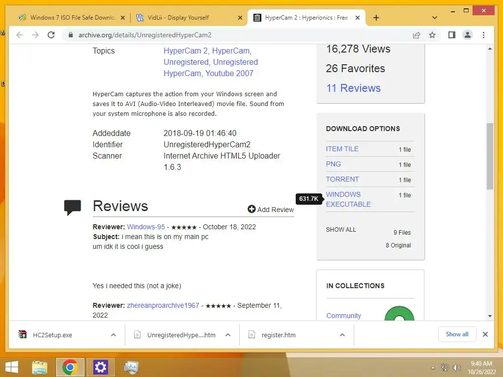503x377 pixels.
Task: Open a new browser tab
Action: (376, 18)
